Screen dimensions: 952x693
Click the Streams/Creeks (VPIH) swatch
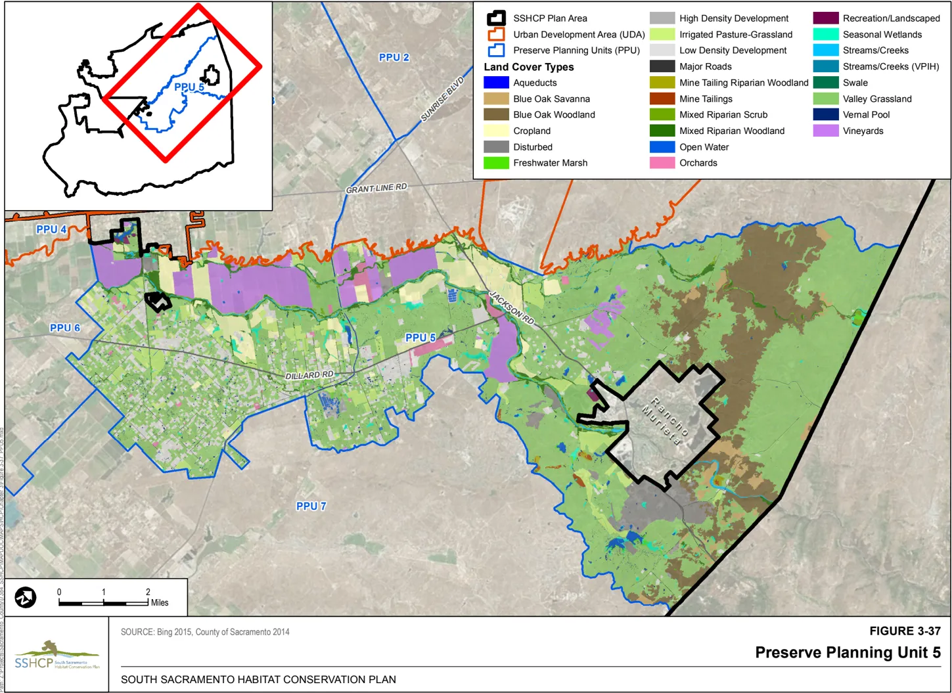tap(826, 66)
